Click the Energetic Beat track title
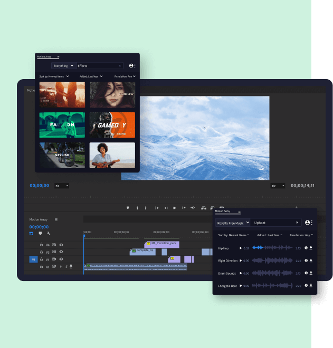The width and height of the screenshot is (333, 348). point(227,286)
